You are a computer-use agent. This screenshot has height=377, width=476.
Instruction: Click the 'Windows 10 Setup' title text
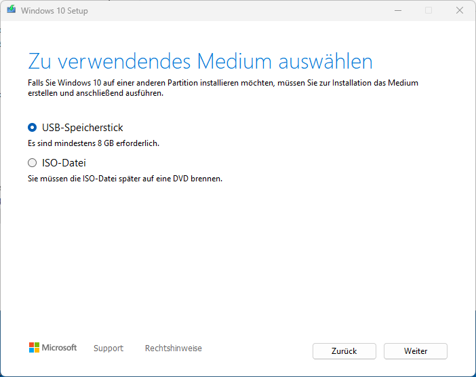click(54, 11)
